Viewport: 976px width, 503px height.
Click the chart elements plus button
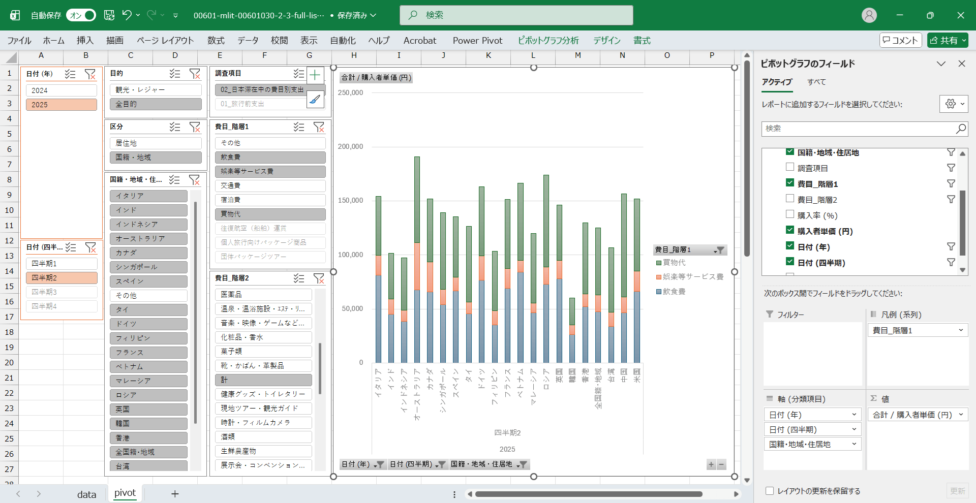tap(315, 76)
